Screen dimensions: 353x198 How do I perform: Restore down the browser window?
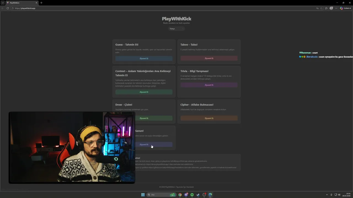coord(343,3)
